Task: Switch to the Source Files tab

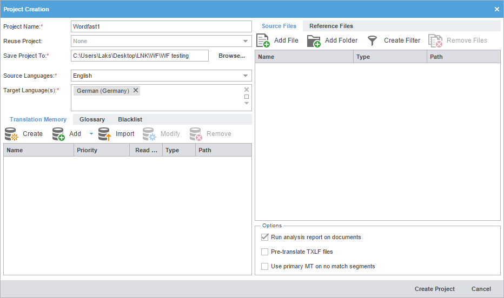Action: point(279,26)
